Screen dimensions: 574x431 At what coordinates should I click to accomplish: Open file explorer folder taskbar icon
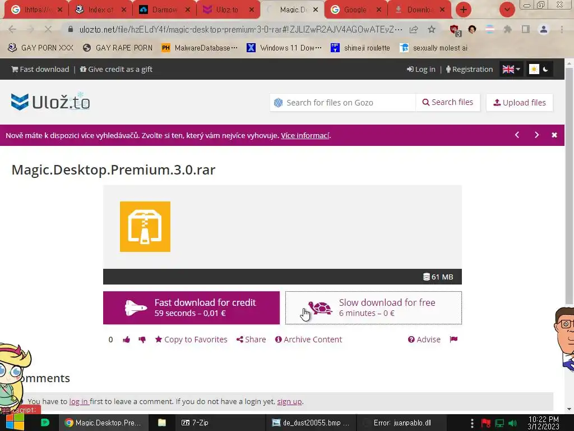162,423
